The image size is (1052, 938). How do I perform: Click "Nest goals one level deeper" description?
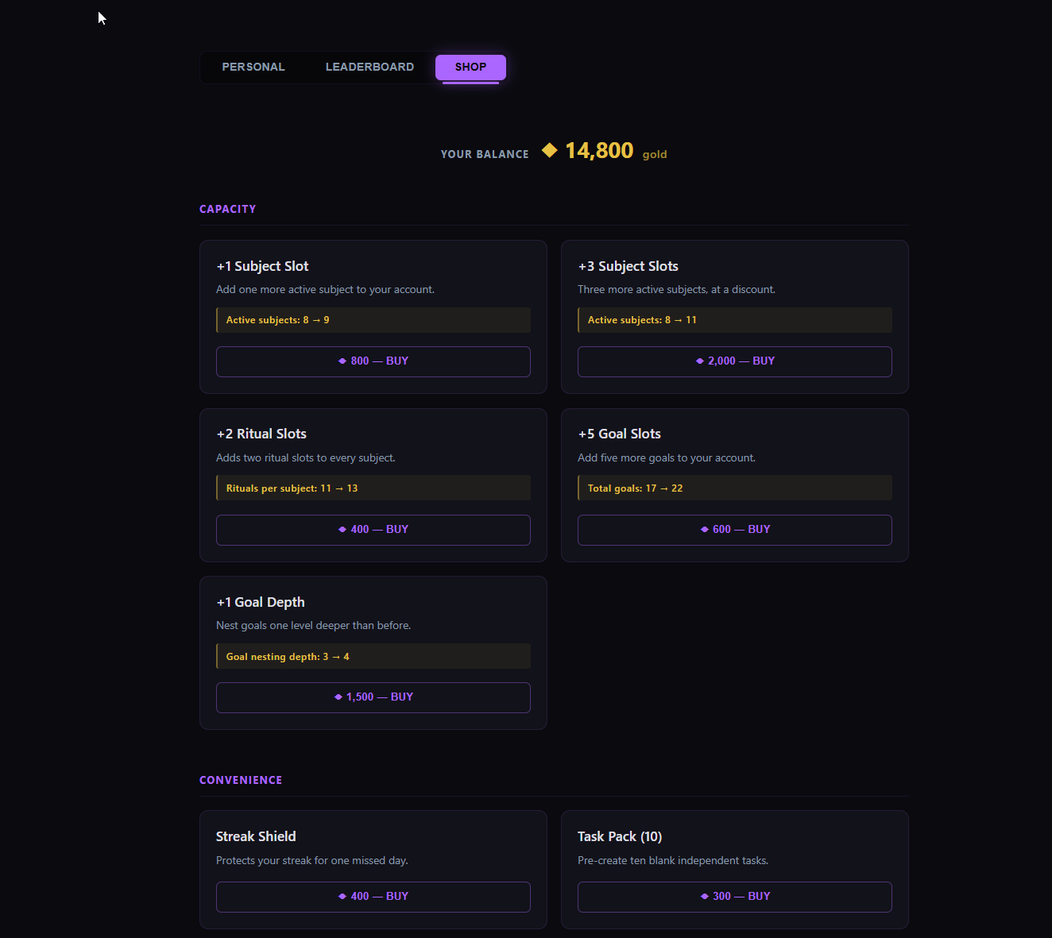tap(313, 625)
